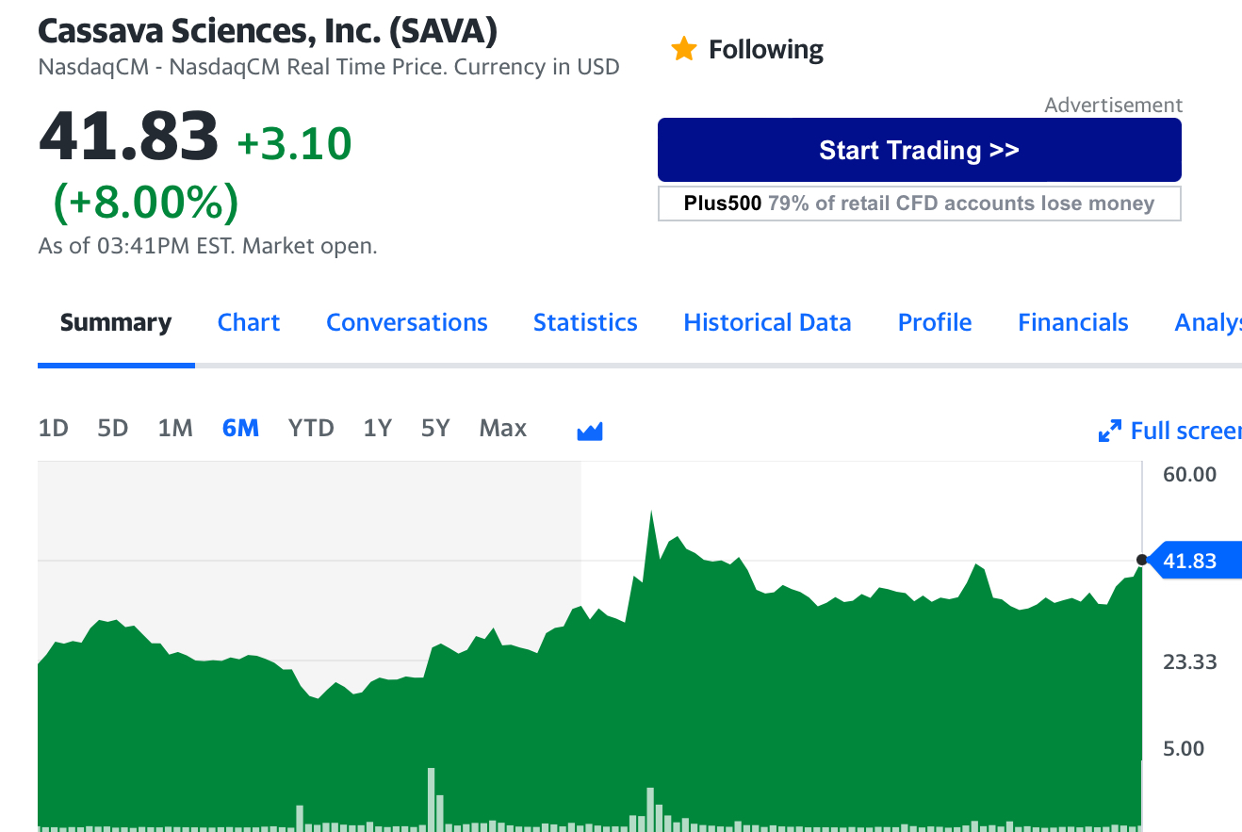Open the Historical Data tab
The image size is (1242, 832).
(767, 322)
